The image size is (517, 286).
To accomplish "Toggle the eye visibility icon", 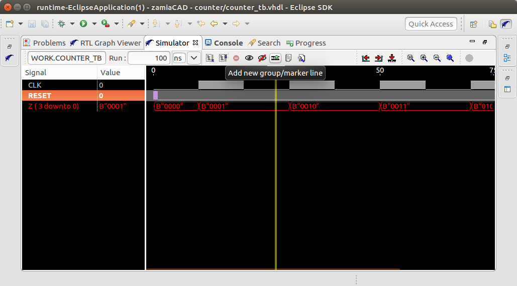I will click(x=249, y=58).
